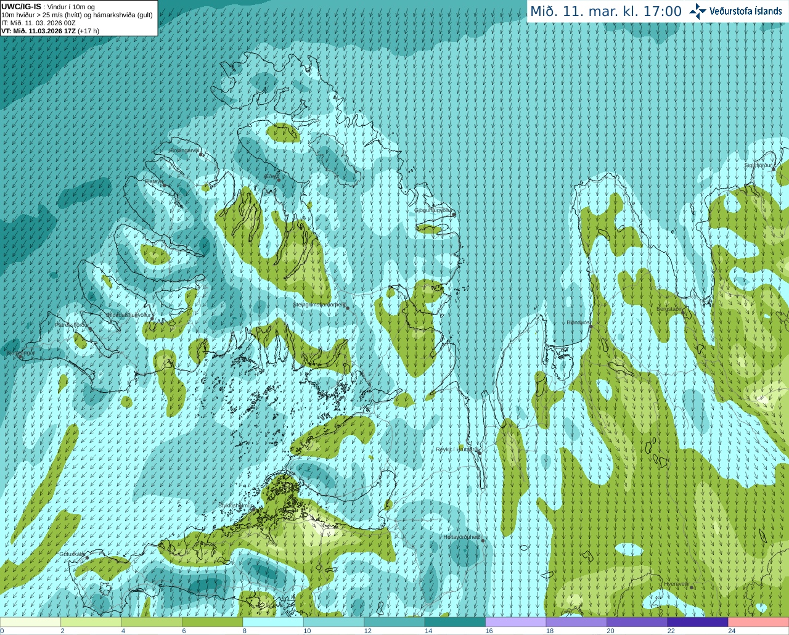Click the legend scale label 18

click(x=550, y=631)
